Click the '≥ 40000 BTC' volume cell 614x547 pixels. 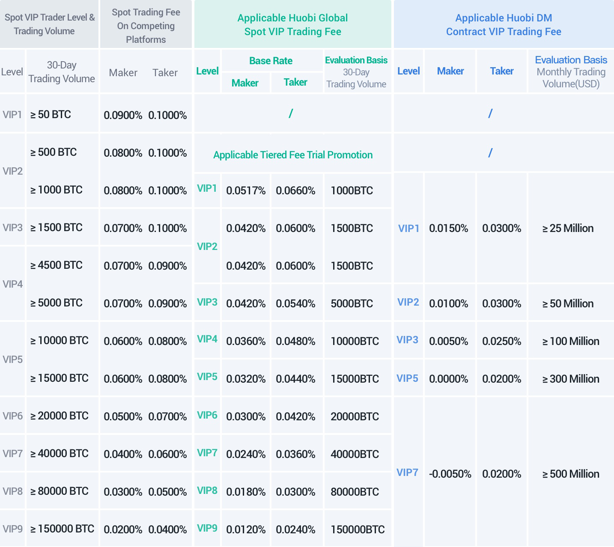click(60, 453)
